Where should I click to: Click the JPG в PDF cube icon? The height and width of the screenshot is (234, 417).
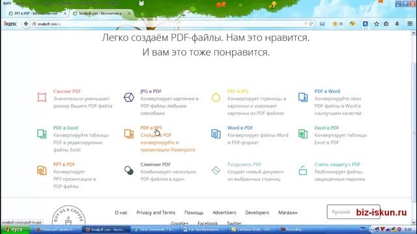[x=129, y=97]
